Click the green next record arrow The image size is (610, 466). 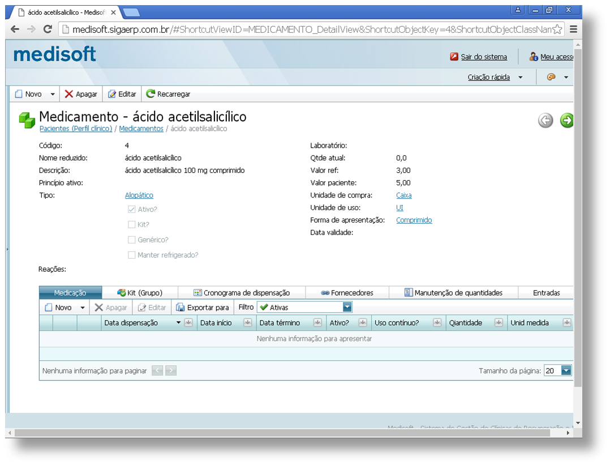tap(567, 120)
